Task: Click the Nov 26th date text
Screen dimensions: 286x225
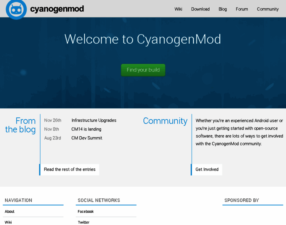Action: pyautogui.click(x=53, y=120)
